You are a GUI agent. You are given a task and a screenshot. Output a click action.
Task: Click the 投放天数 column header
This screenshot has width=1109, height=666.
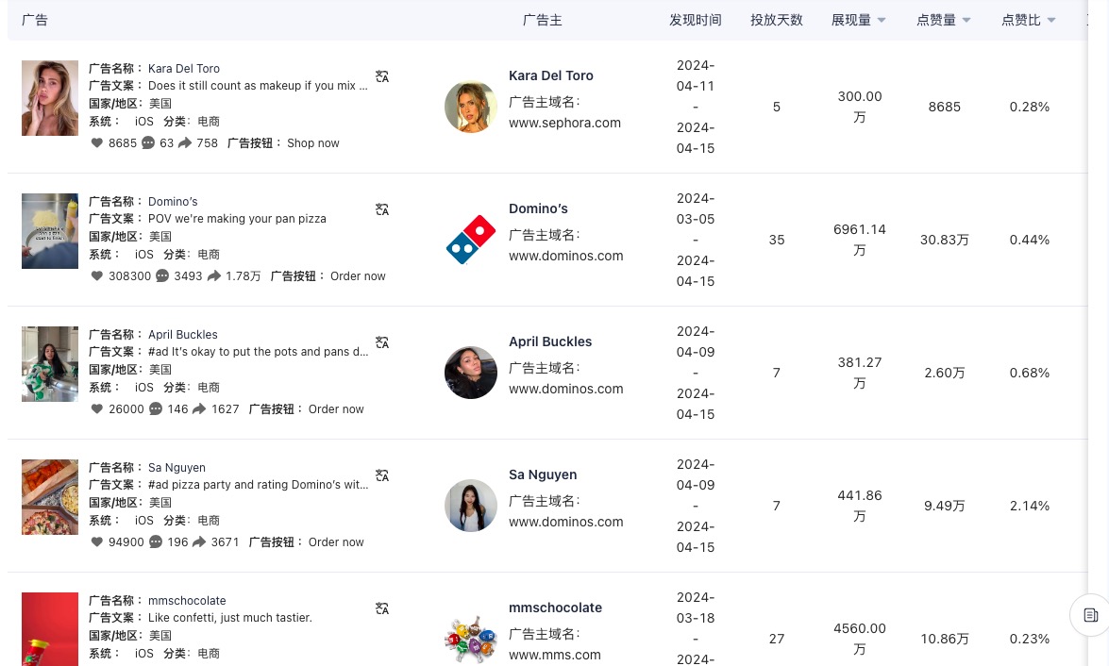(x=777, y=20)
